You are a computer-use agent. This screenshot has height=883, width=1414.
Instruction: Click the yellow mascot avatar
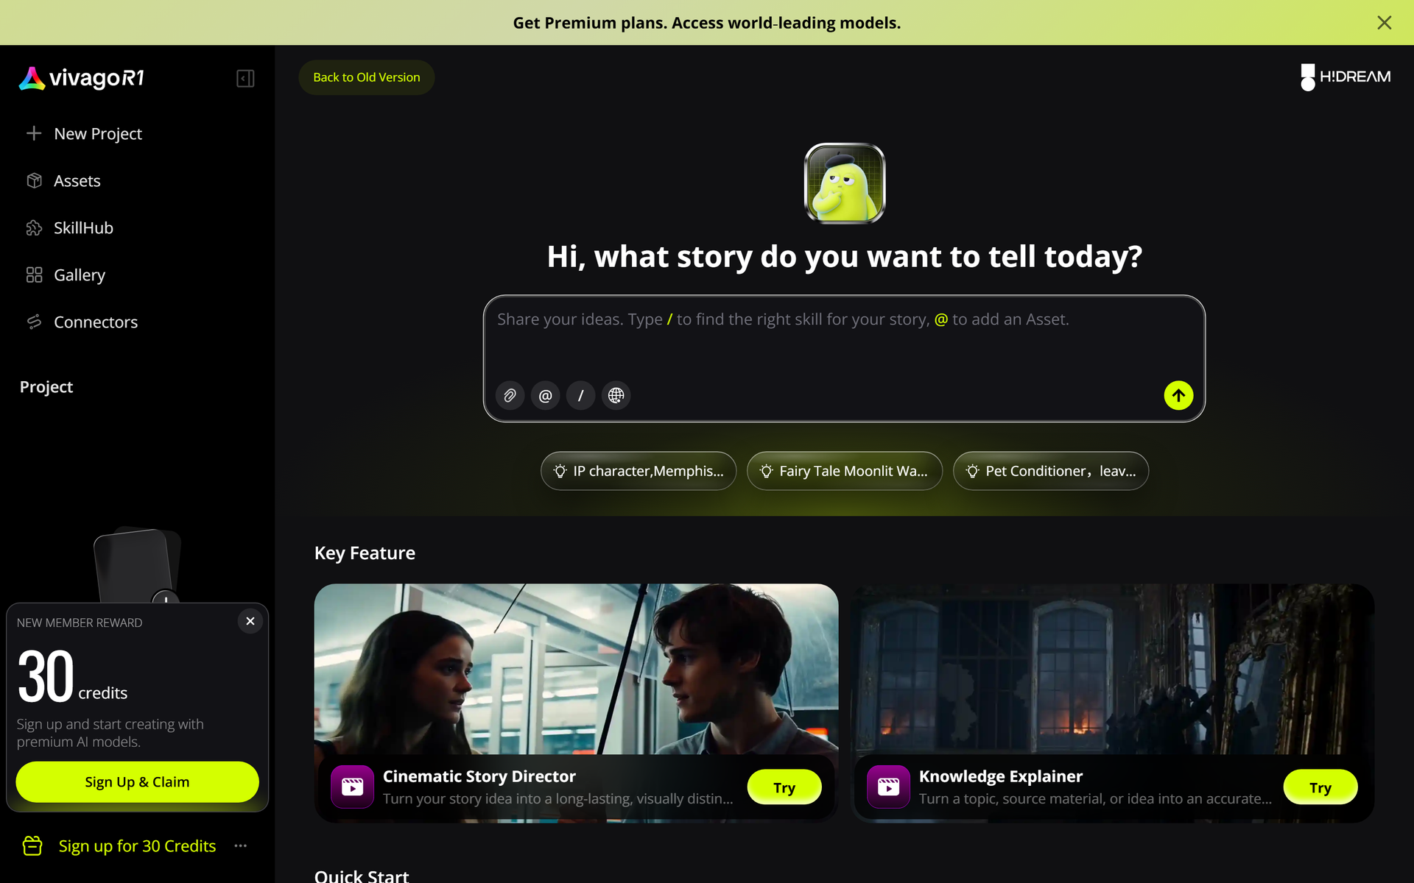pyautogui.click(x=845, y=183)
